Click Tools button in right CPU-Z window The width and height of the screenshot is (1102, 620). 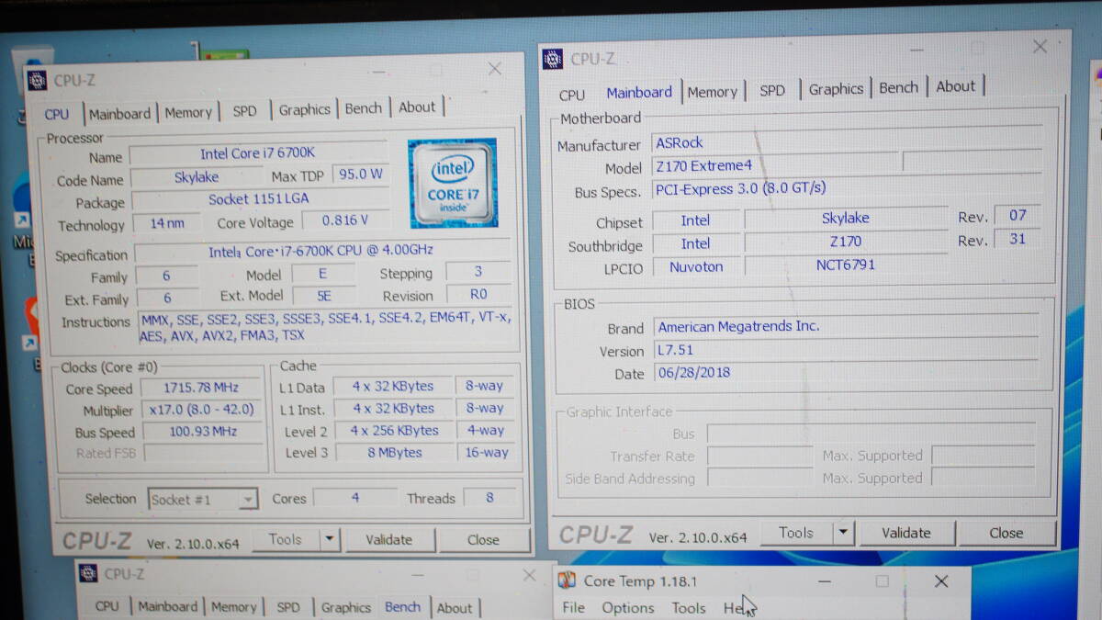click(x=795, y=533)
